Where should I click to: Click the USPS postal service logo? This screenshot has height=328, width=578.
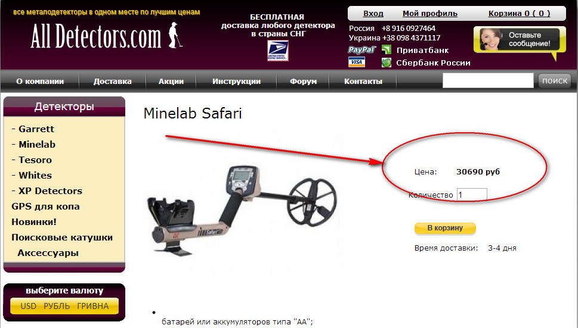click(x=278, y=51)
